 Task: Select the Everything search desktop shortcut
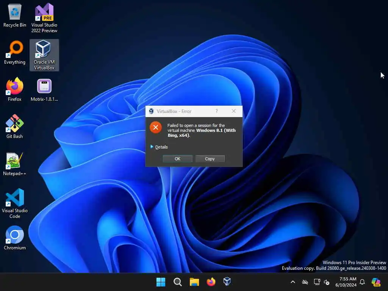[15, 52]
